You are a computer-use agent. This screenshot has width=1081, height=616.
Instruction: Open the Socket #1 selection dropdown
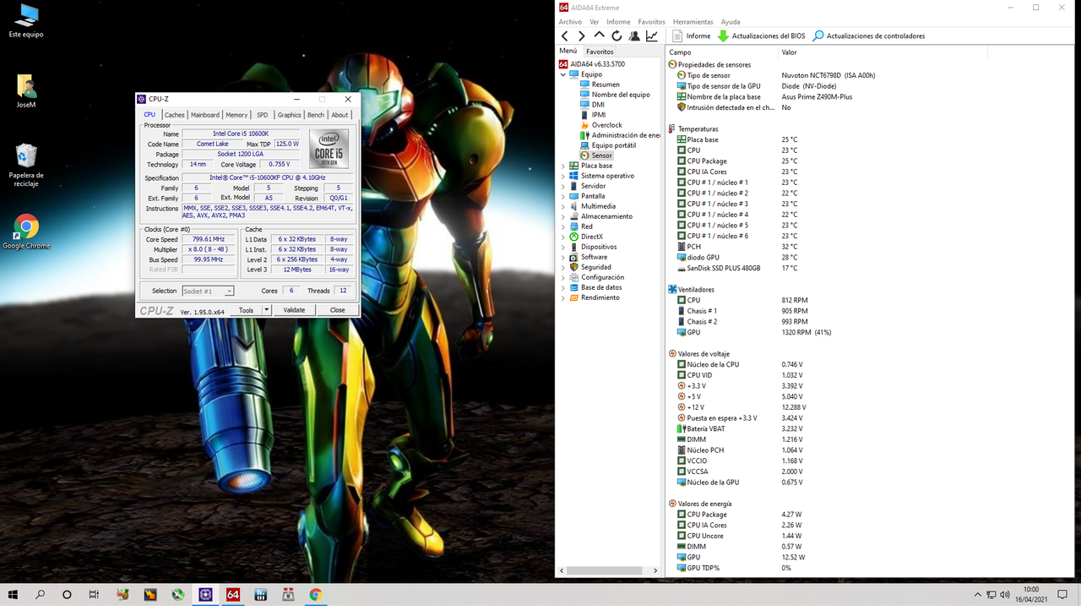pos(208,291)
